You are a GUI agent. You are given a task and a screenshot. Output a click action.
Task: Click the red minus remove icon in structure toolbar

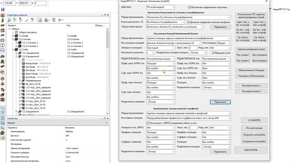click(x=33, y=20)
